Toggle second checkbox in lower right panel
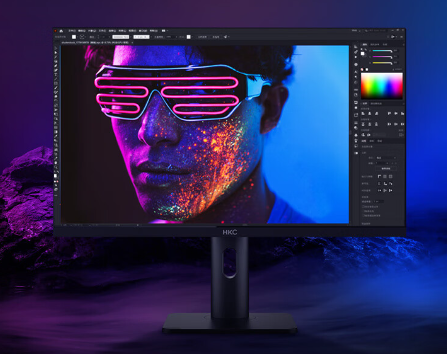This screenshot has height=354, width=447. 364,211
